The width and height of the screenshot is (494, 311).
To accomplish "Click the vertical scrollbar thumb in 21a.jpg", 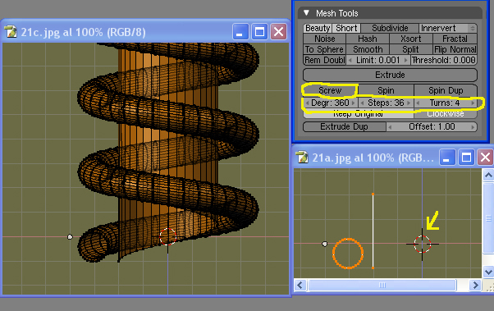I will coord(488,218).
